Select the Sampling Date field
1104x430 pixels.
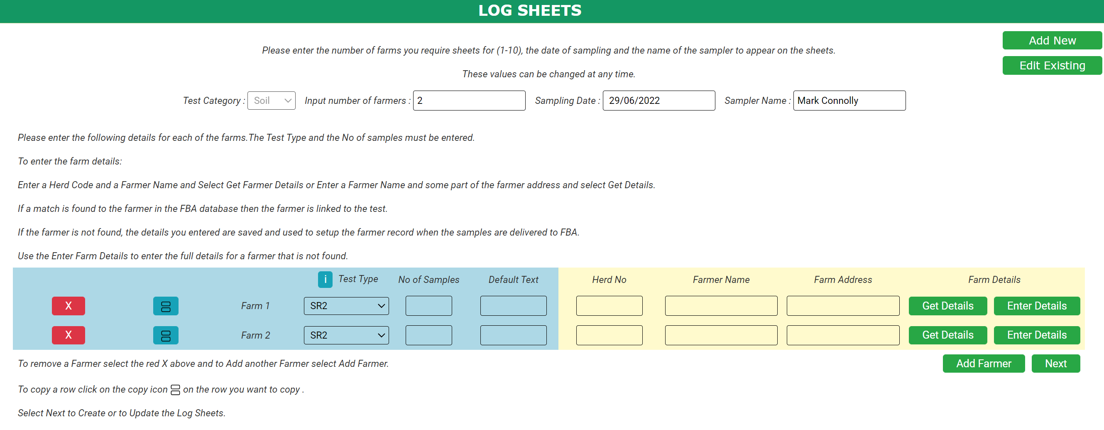click(x=659, y=100)
